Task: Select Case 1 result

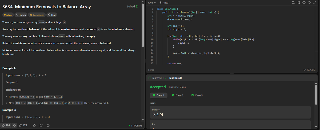Action: pos(159,95)
